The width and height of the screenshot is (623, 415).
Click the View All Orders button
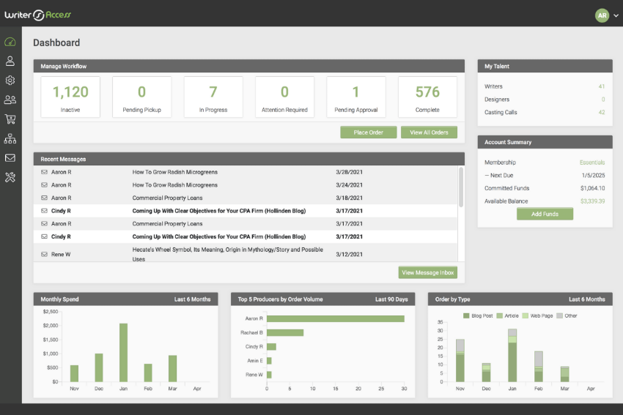(x=429, y=132)
